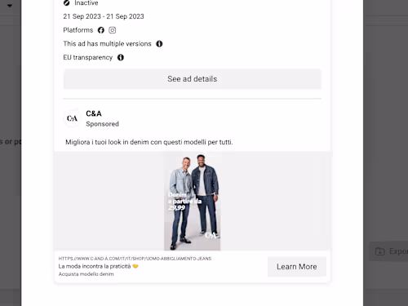Expand the top-left dropdown arrow
This screenshot has width=408, height=306.
pos(10,6)
